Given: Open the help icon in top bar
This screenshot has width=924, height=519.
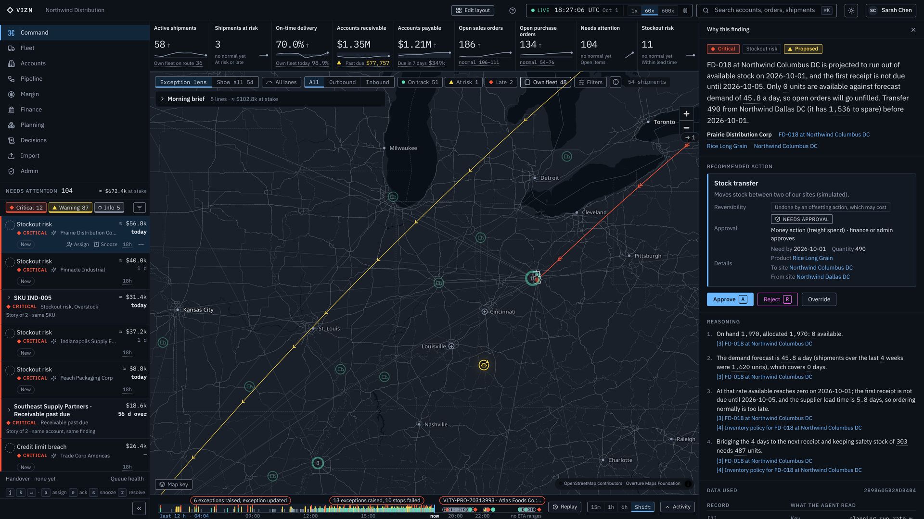Looking at the screenshot, I should 513,10.
